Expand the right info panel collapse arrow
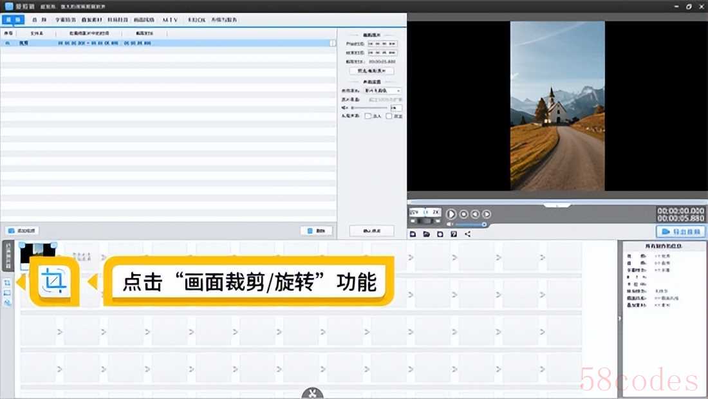The width and height of the screenshot is (708, 399). coord(619,318)
